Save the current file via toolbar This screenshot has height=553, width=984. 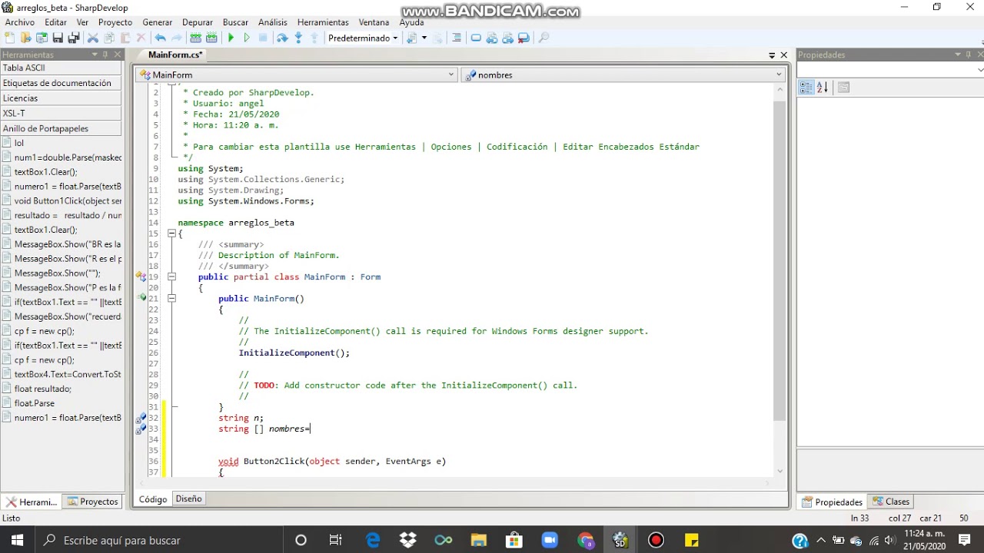[58, 38]
